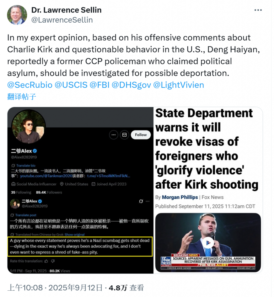Screen dimensions: 274x297
Task: Open the @FBI mention link
Action: pos(100,85)
